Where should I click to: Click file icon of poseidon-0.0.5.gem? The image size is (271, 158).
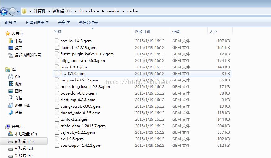pyautogui.click(x=57, y=93)
